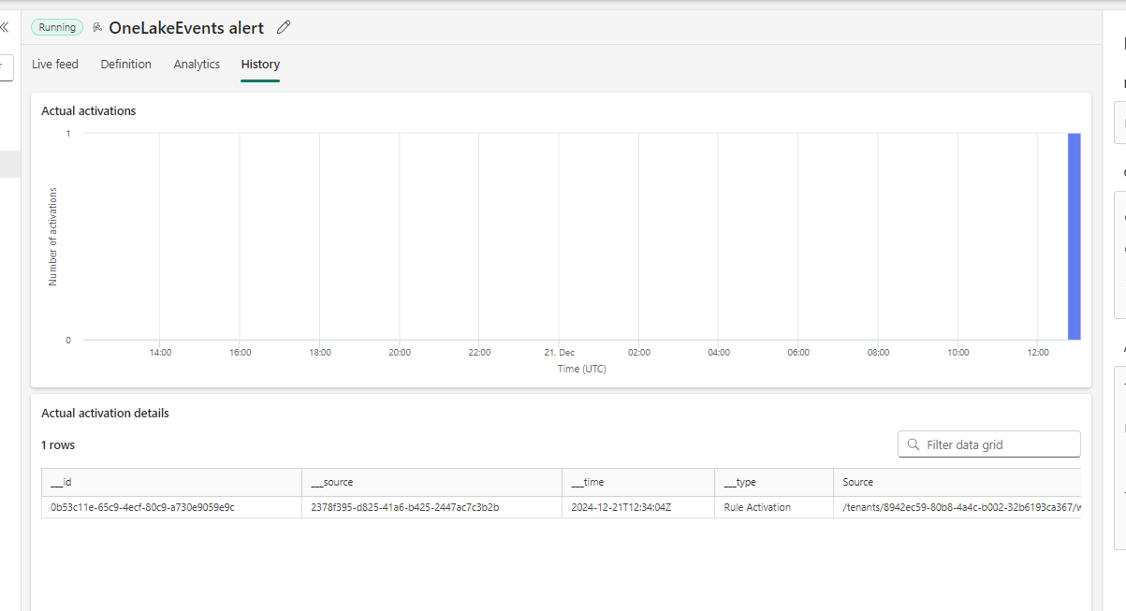Click the 14:00 time axis label
The image size is (1126, 611).
(160, 353)
